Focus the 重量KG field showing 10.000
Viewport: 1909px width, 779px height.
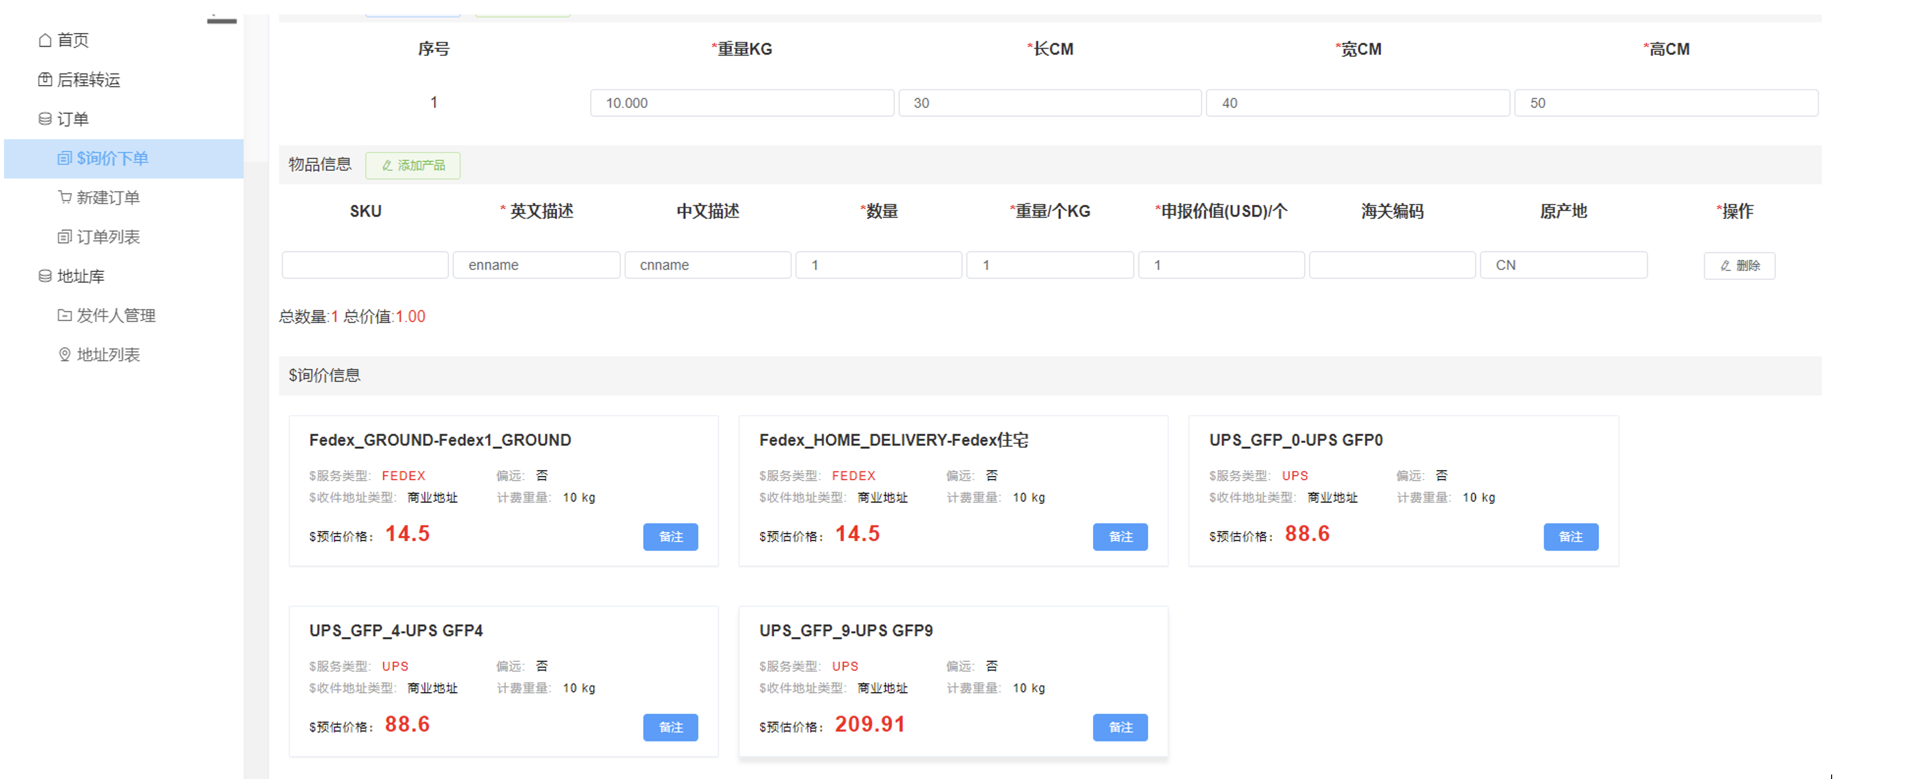point(742,103)
